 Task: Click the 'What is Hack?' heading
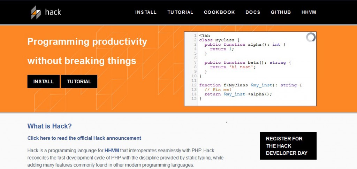50,126
